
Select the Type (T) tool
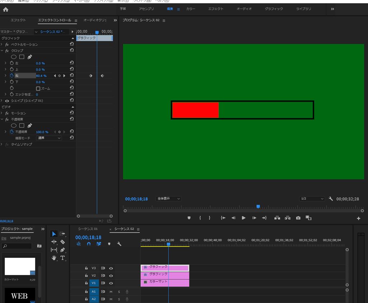63,258
